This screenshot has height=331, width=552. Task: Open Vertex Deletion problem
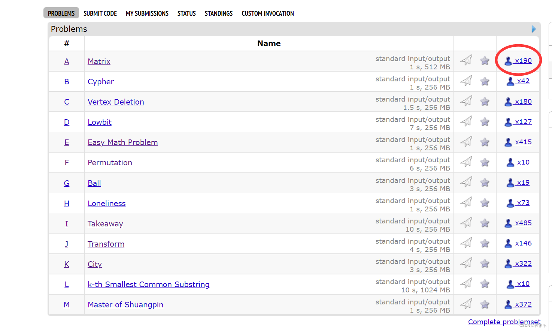[x=116, y=102]
